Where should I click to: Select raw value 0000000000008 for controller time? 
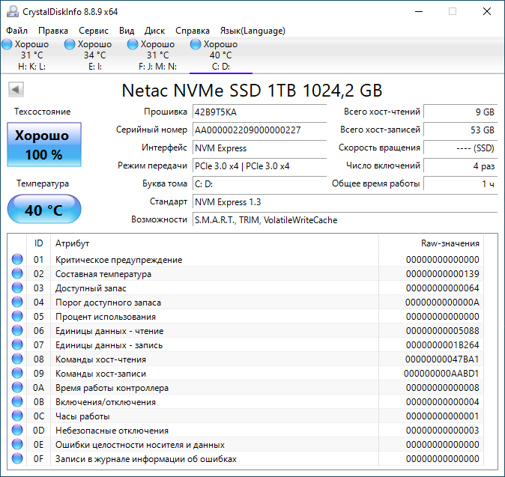click(443, 388)
